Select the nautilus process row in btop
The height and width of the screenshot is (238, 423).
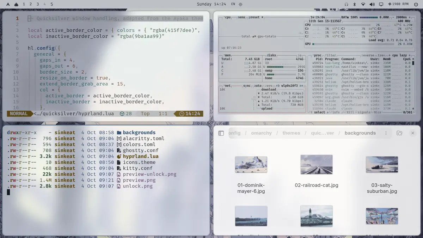coord(362,67)
